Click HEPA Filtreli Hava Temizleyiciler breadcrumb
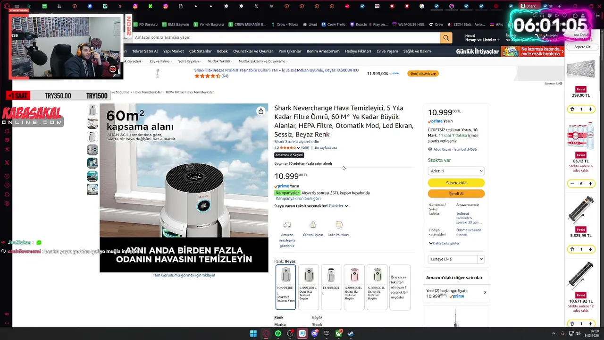 [190, 92]
